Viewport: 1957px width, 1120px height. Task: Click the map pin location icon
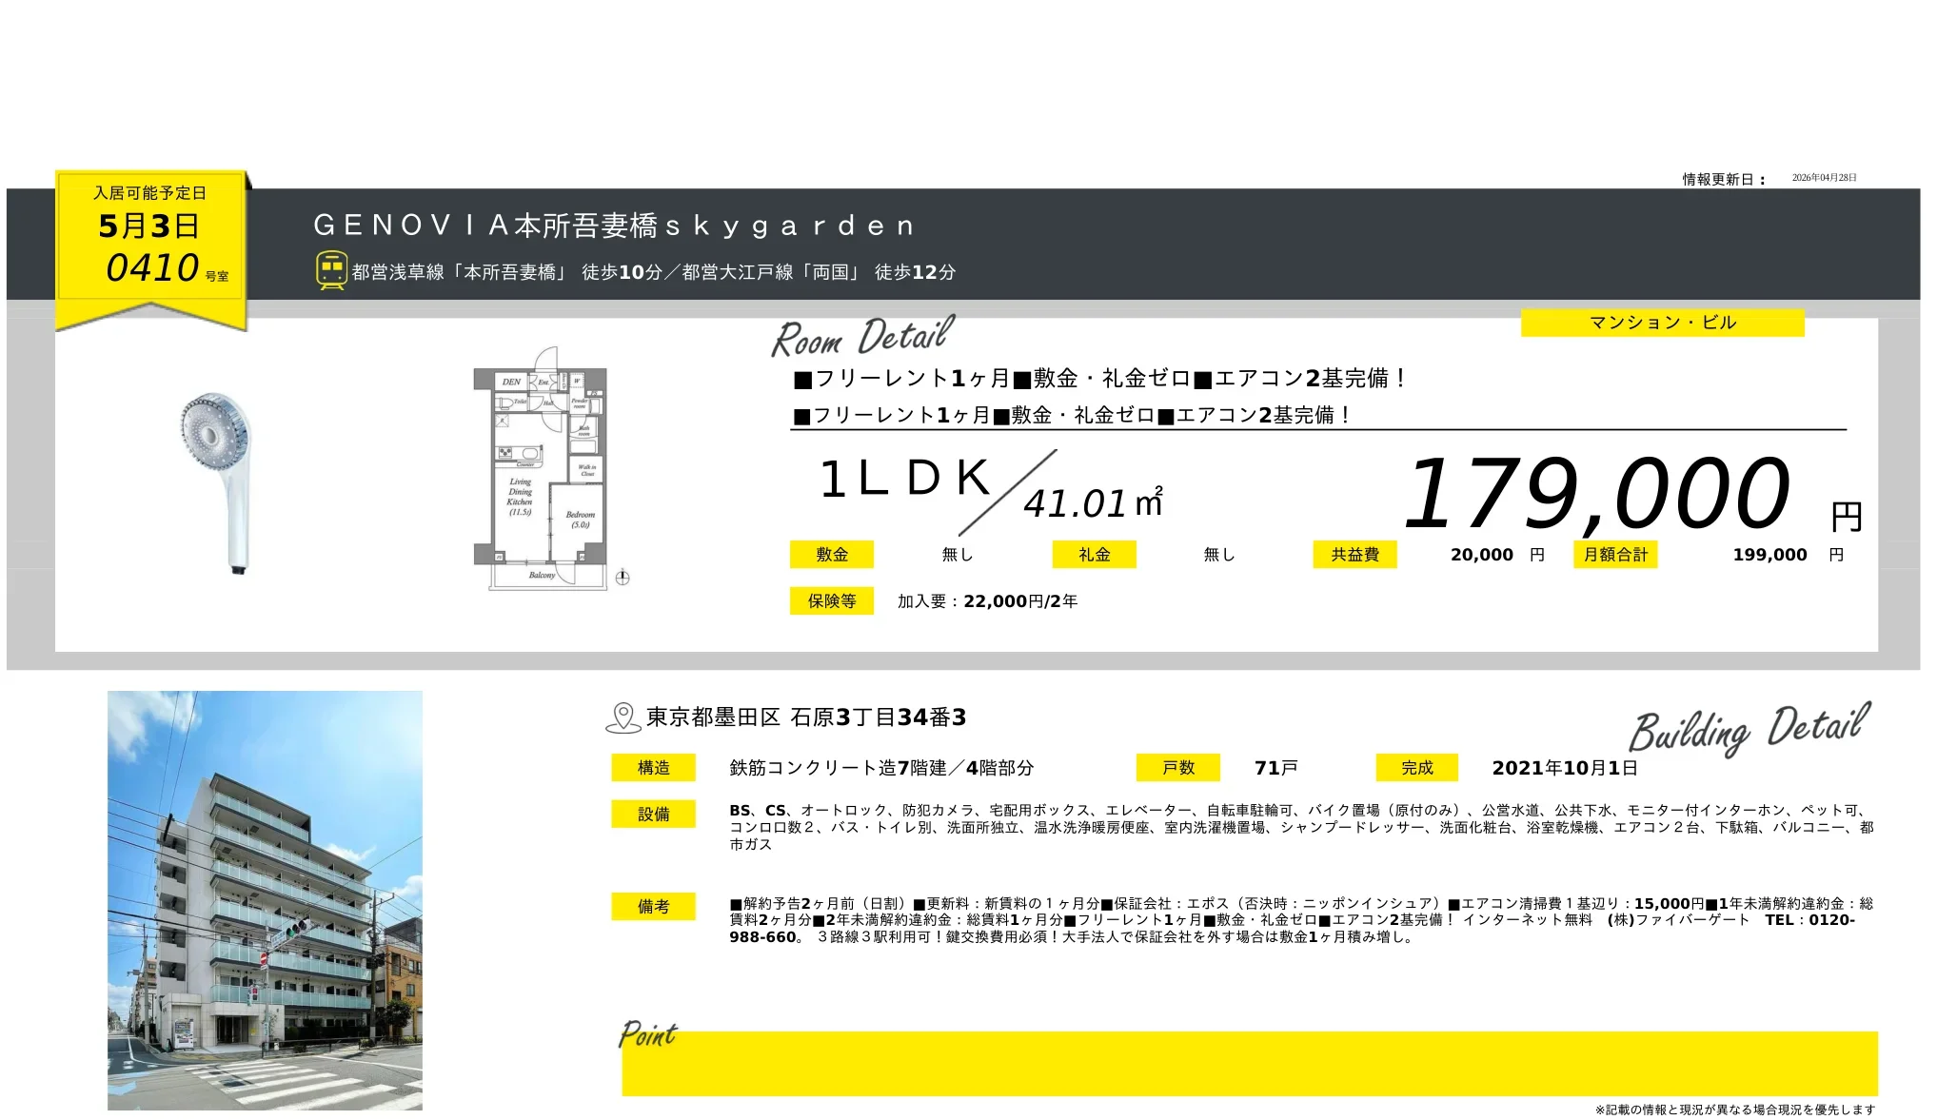tap(623, 717)
